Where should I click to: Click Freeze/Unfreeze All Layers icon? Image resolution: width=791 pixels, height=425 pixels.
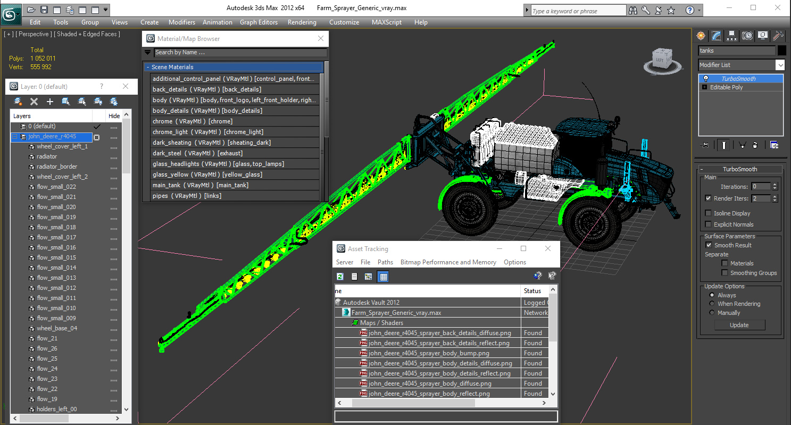(x=114, y=101)
